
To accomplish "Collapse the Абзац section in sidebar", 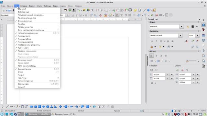I will (149, 51).
